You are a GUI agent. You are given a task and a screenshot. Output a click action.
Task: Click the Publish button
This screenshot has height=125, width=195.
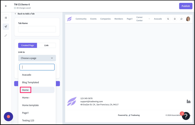coord(186,6)
